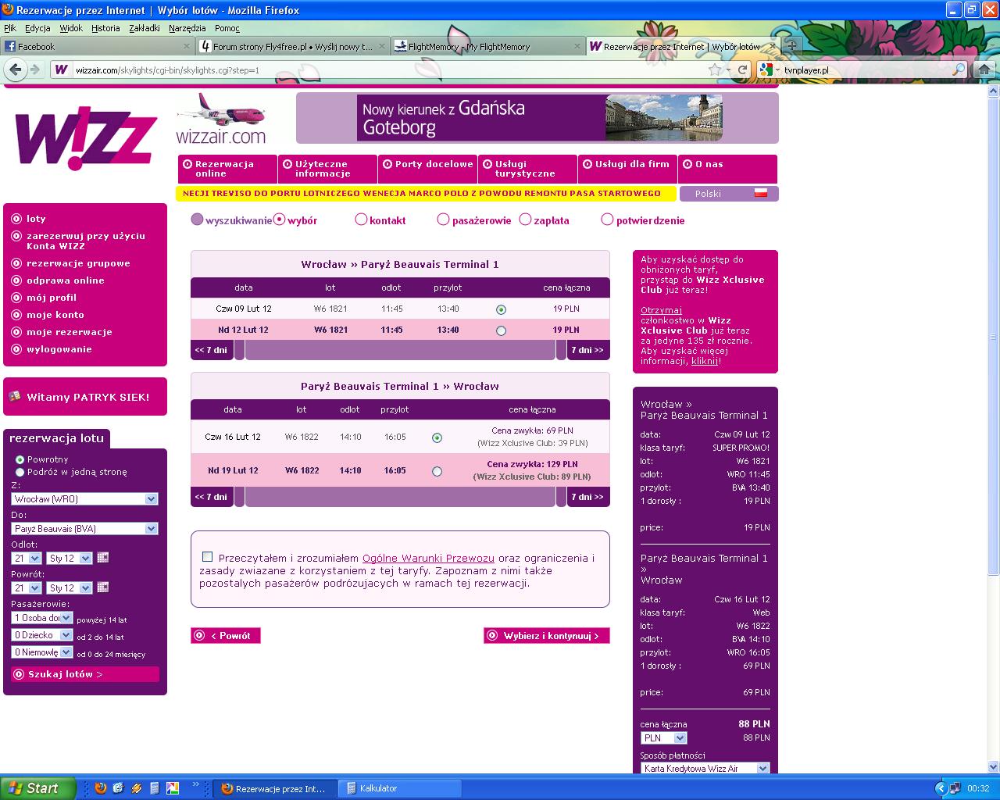Open the calculator icon in quick launch
This screenshot has height=800, width=1000.
point(155,788)
